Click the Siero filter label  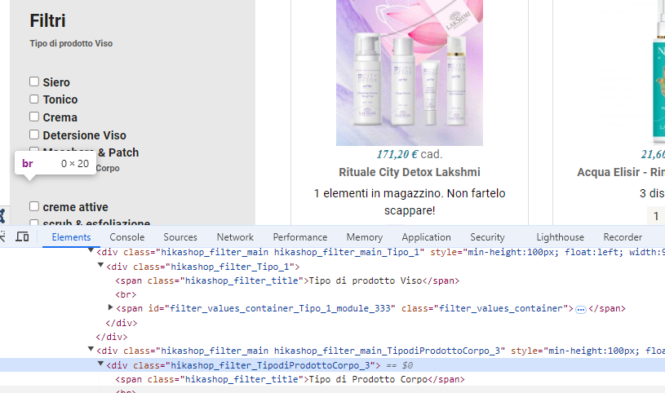pos(56,82)
